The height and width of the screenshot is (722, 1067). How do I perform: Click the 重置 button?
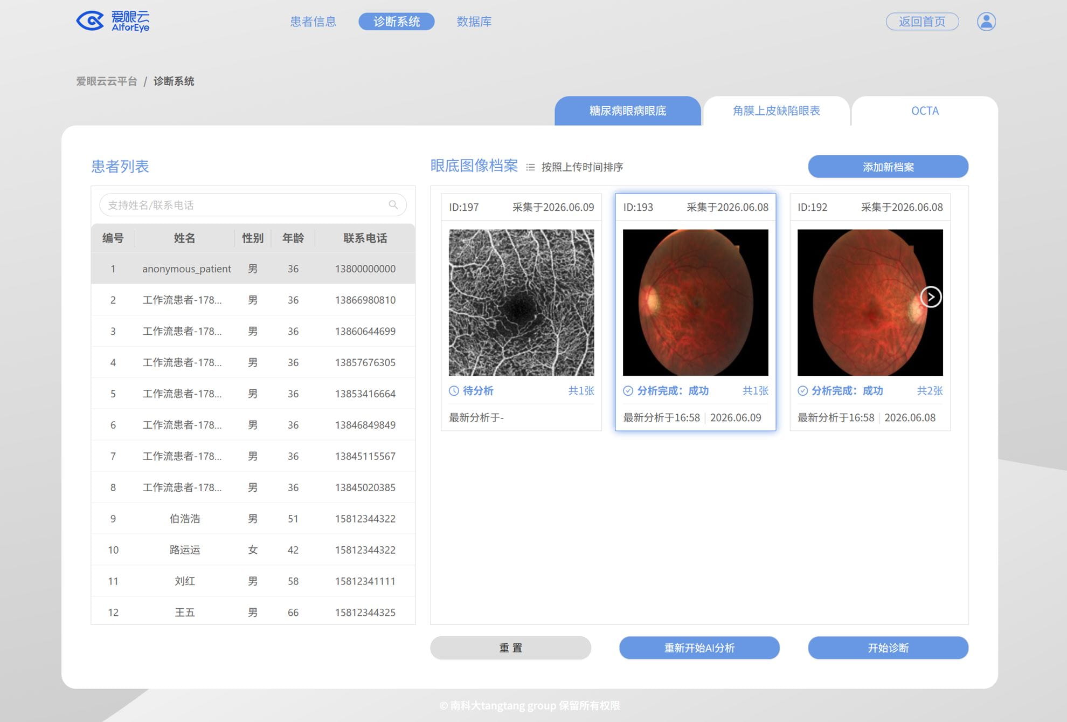tap(510, 648)
